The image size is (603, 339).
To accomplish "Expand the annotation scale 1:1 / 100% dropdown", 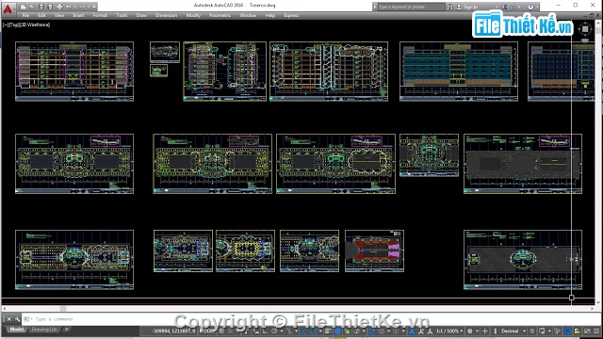I will click(449, 331).
